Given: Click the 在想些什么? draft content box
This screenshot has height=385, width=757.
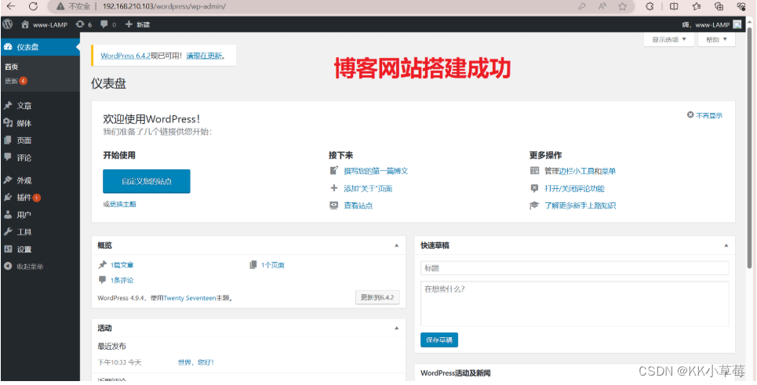Looking at the screenshot, I should click(x=574, y=304).
